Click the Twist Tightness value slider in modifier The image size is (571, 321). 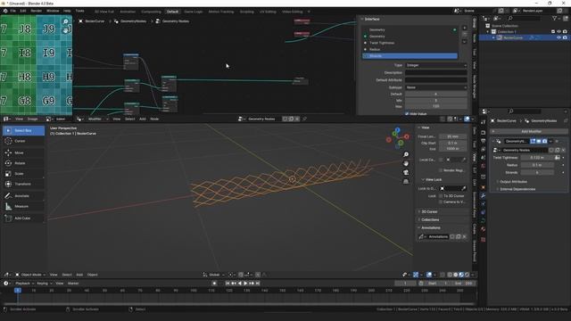click(537, 158)
